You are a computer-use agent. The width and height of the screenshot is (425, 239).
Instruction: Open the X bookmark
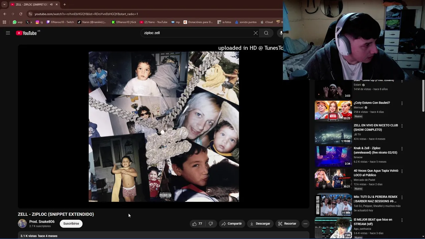[x=29, y=22]
